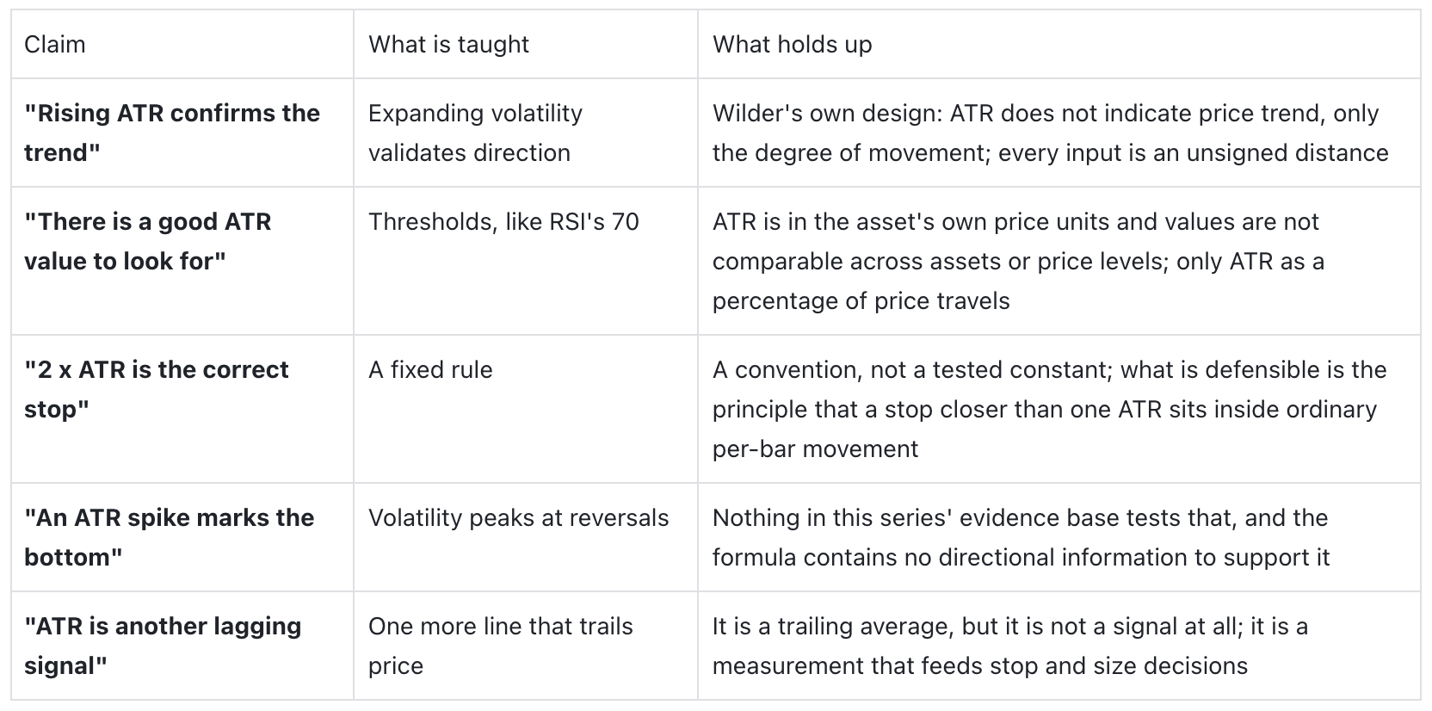This screenshot has height=711, width=1432.
Task: Click the 'Expanding volatility validates direction' cell
Action: click(475, 133)
